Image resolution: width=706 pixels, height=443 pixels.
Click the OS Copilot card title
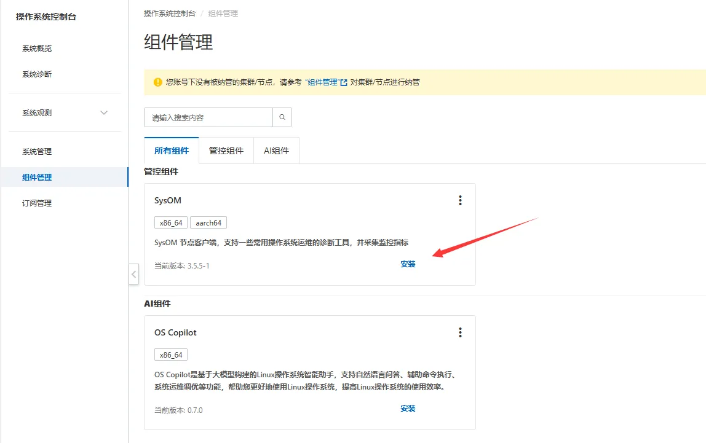coord(176,332)
